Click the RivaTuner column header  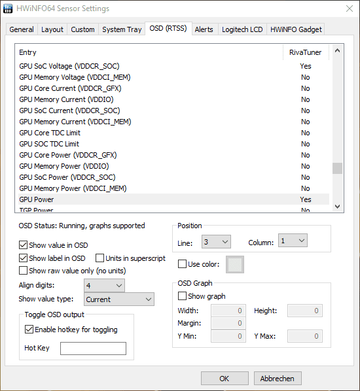click(305, 52)
